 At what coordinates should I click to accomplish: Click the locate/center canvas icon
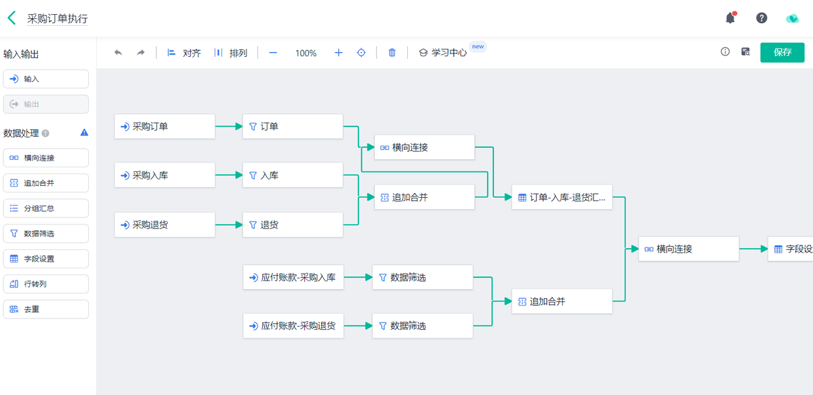(361, 53)
